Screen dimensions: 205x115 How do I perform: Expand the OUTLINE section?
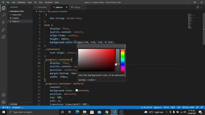[13, 104]
